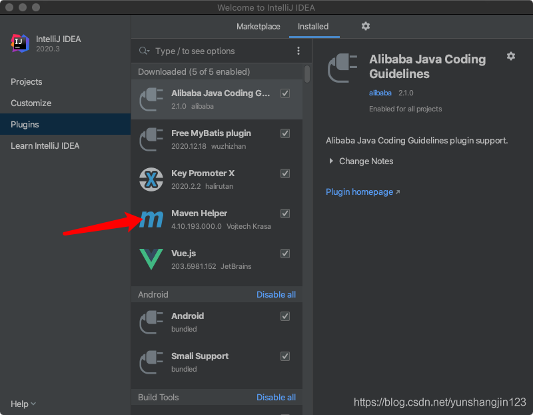
Task: Open Learn IntelliJ IDEA in the sidebar
Action: pos(65,145)
